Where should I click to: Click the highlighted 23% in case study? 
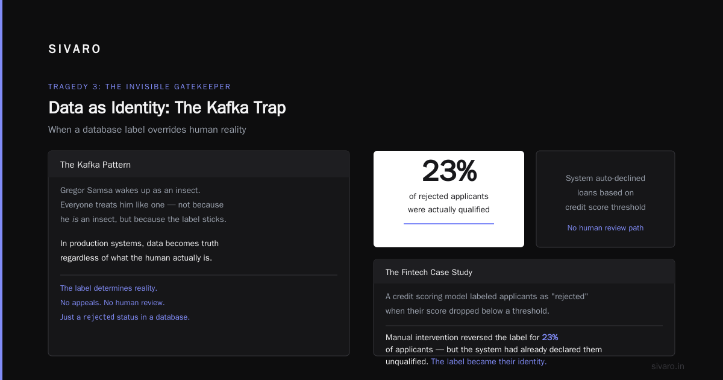click(550, 337)
